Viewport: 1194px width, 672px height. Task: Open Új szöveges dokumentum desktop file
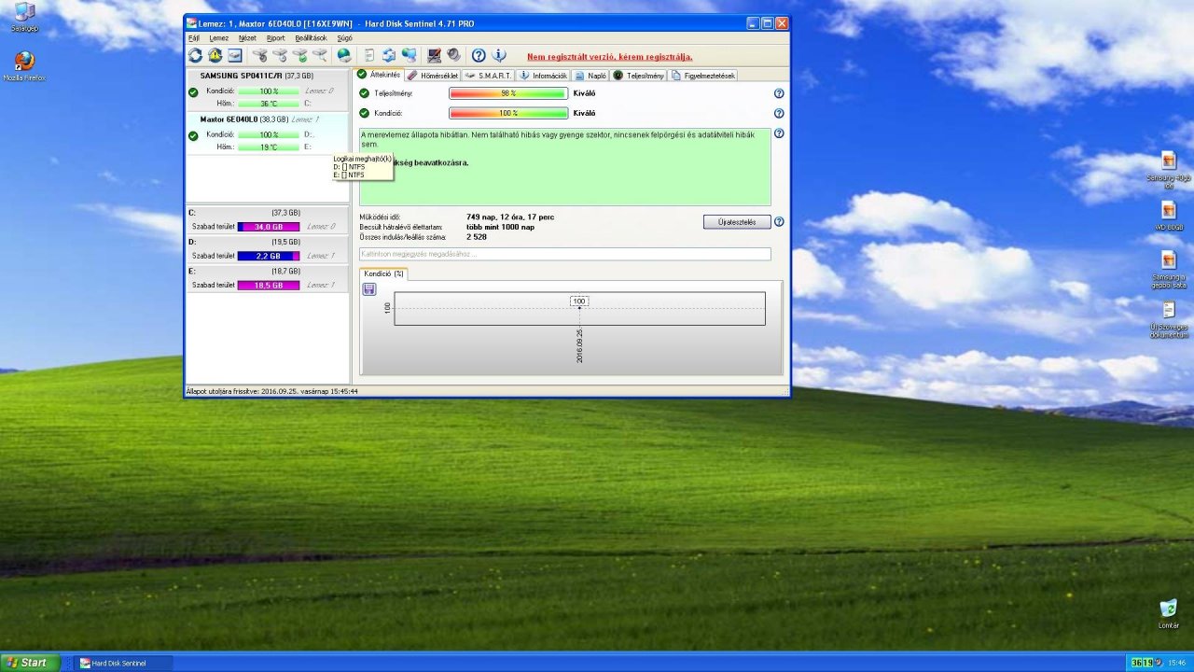[x=1169, y=319]
